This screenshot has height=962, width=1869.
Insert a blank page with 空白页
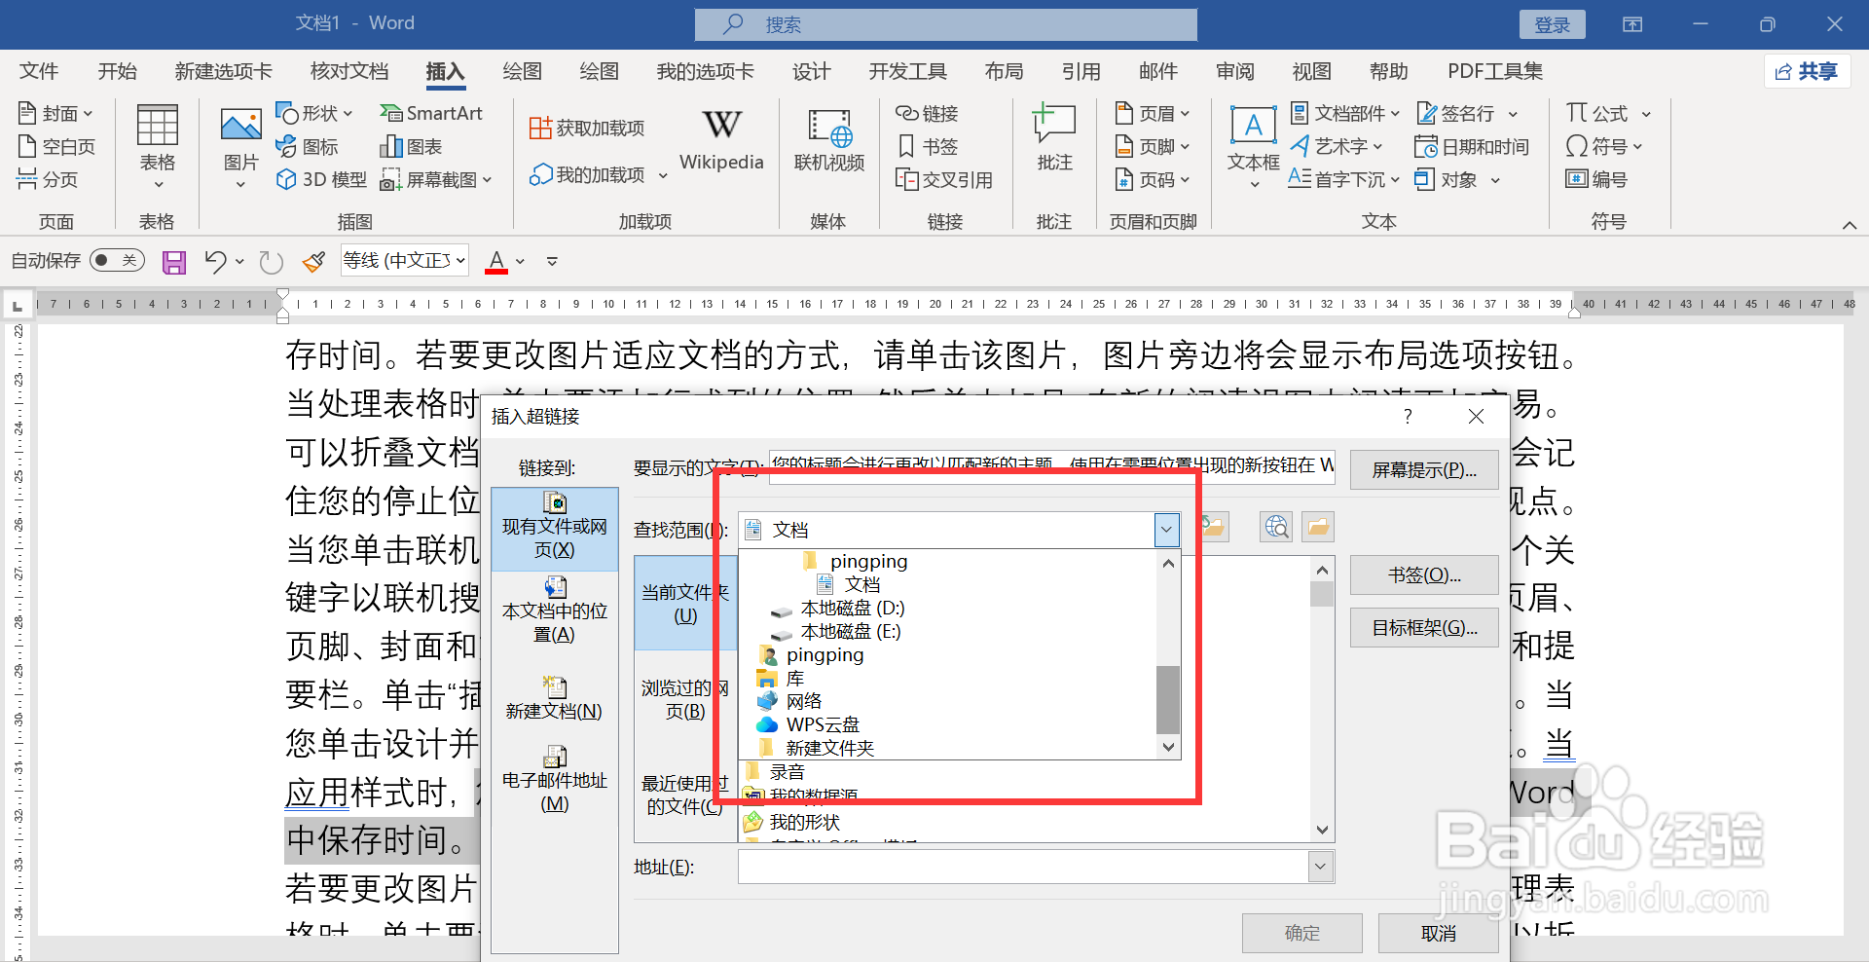pos(56,147)
